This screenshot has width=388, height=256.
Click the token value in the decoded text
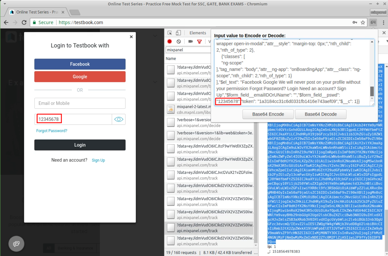click(x=299, y=101)
